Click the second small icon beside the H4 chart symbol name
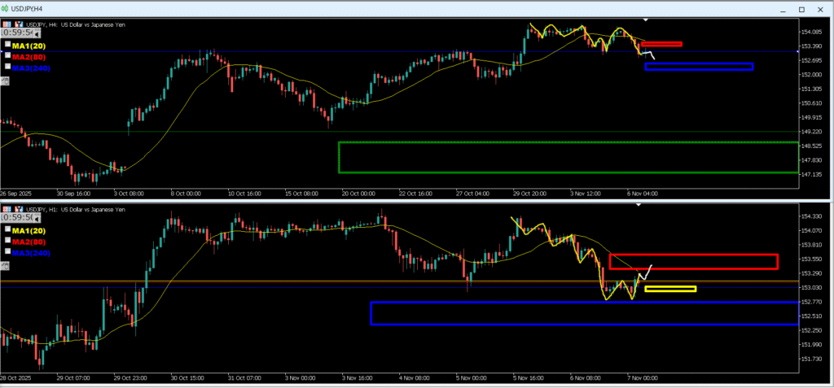 pos(18,24)
